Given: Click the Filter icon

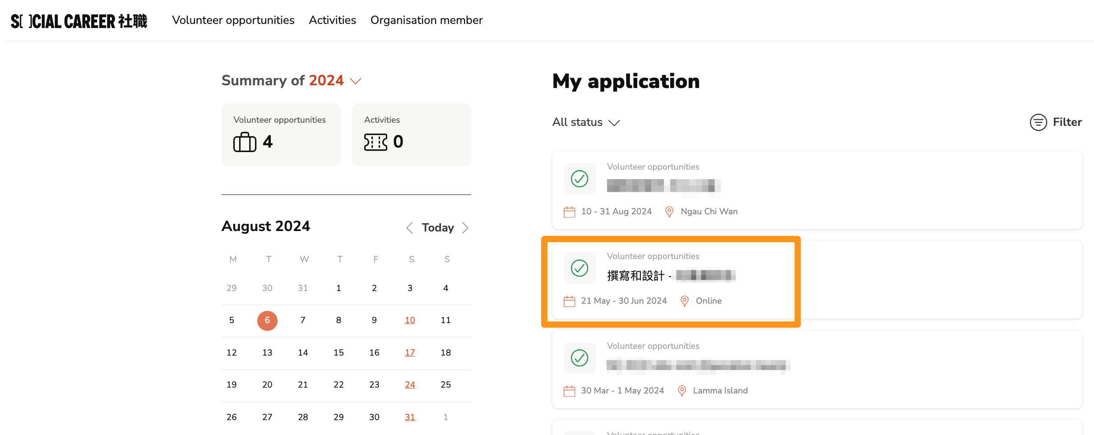Looking at the screenshot, I should (x=1038, y=122).
